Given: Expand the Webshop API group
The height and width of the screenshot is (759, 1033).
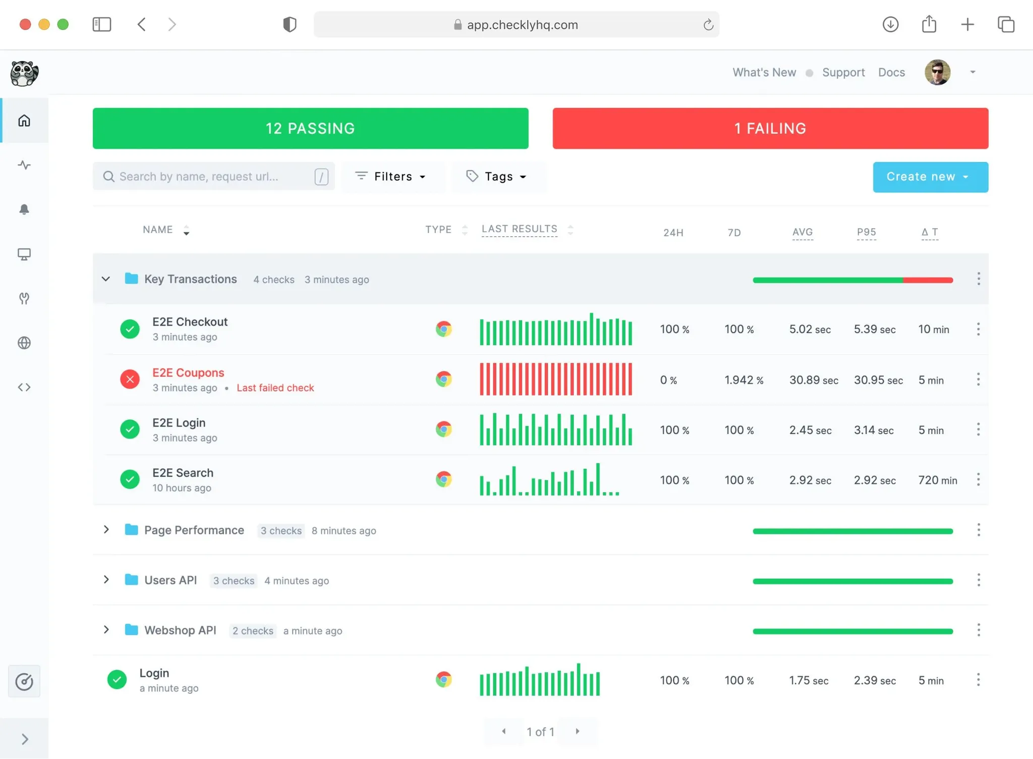Looking at the screenshot, I should tap(106, 629).
